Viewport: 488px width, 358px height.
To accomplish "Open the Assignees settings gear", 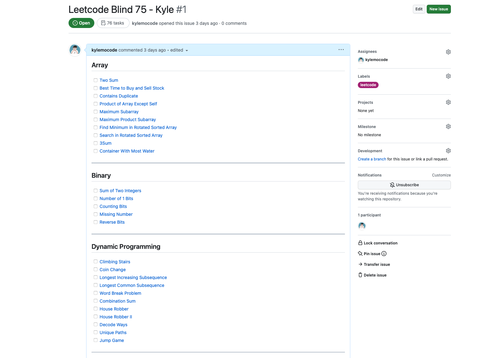I will [x=448, y=52].
